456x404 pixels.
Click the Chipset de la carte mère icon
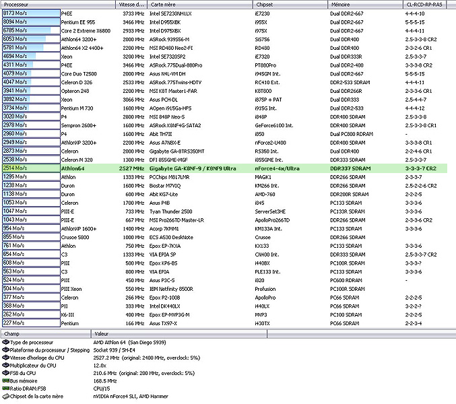[x=5, y=395]
